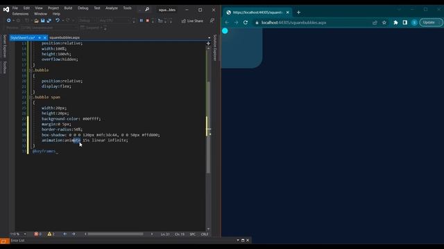
Task: Open Visual Studio search magnifier
Action: 147,9
